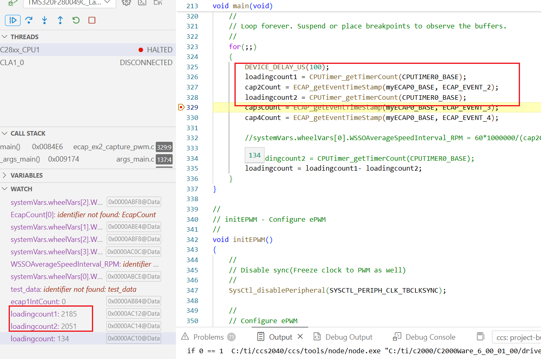This screenshot has height=359, width=541.
Task: Open the TMS320F280049C launch configuration dropdown
Action: click(69, 2)
